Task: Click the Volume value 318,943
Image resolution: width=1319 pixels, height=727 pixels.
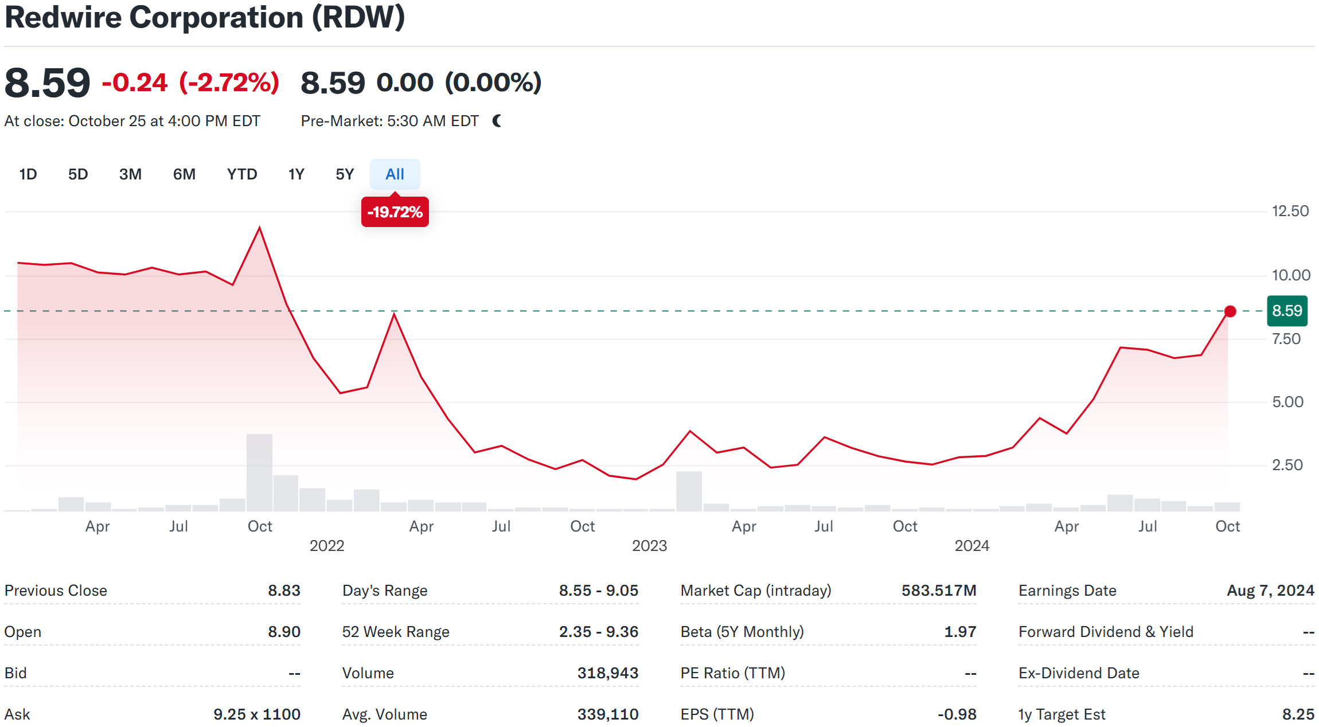Action: (608, 673)
